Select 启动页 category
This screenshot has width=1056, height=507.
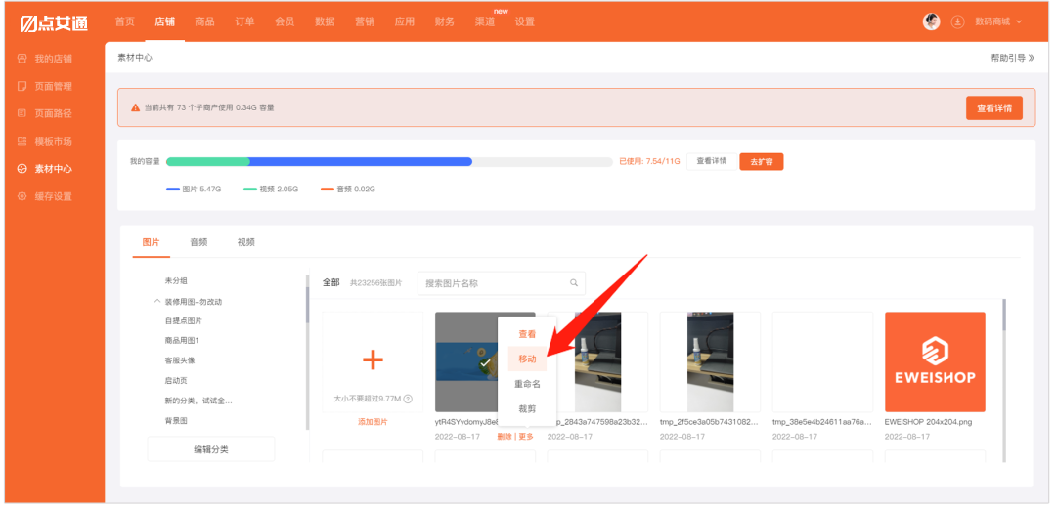[176, 381]
